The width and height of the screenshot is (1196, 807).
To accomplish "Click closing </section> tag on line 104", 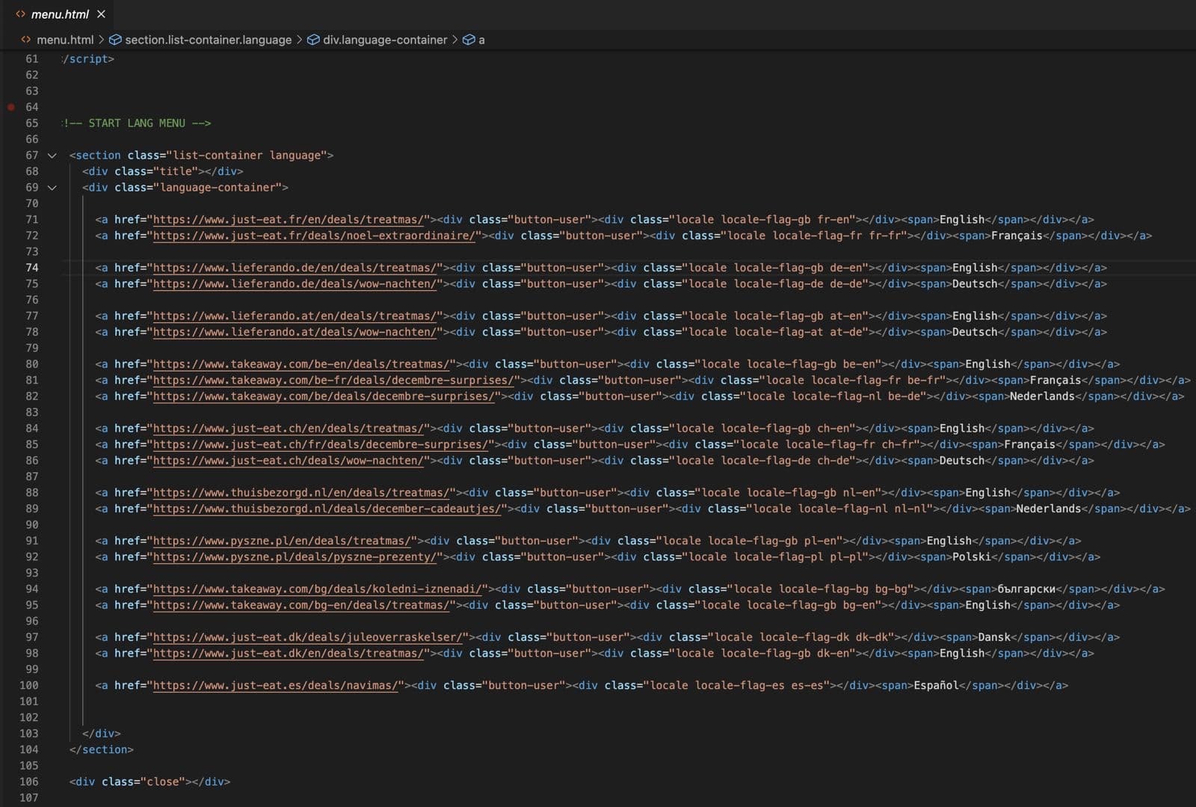I will [x=102, y=750].
